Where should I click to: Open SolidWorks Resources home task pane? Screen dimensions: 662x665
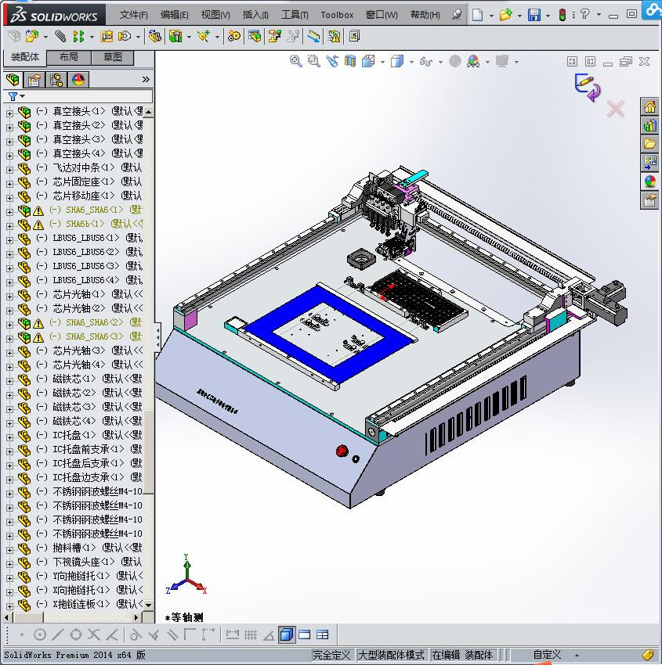click(649, 107)
